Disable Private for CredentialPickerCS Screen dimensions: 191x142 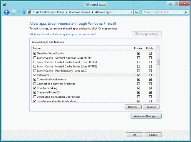[x=138, y=92]
